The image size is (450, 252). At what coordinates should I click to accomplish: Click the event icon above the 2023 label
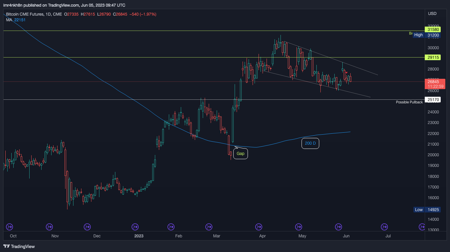click(x=135, y=227)
